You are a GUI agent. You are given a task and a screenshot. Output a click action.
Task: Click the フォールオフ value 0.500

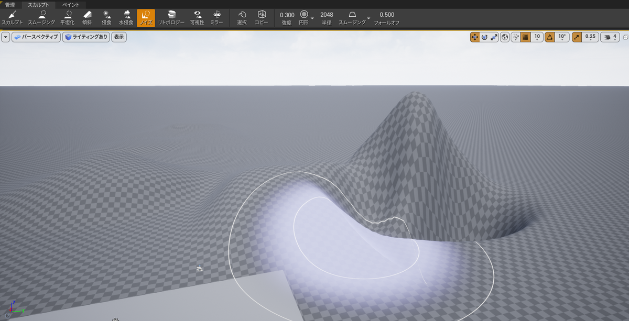[x=387, y=15]
